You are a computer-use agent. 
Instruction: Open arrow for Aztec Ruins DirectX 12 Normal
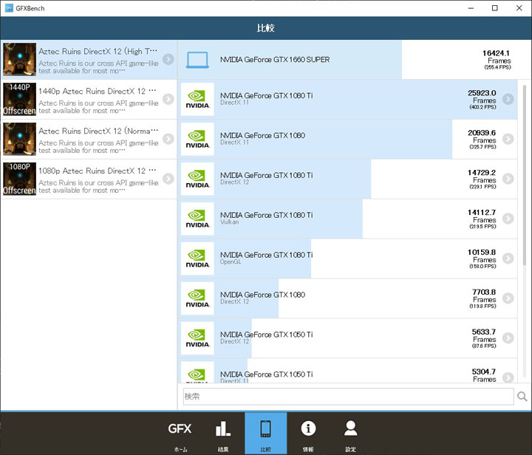(x=168, y=139)
